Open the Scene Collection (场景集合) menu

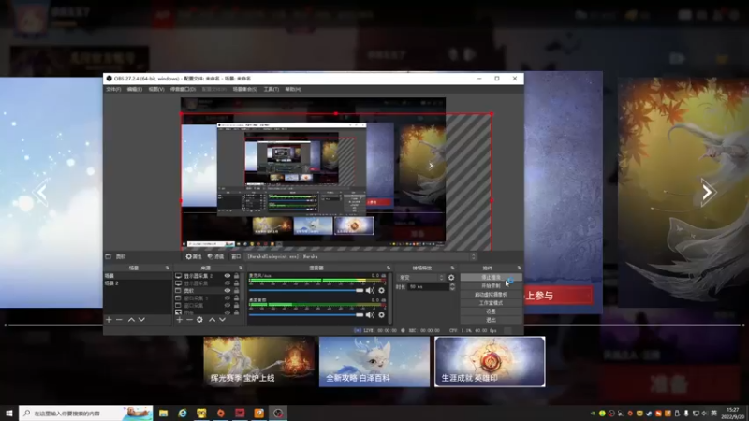(x=245, y=89)
